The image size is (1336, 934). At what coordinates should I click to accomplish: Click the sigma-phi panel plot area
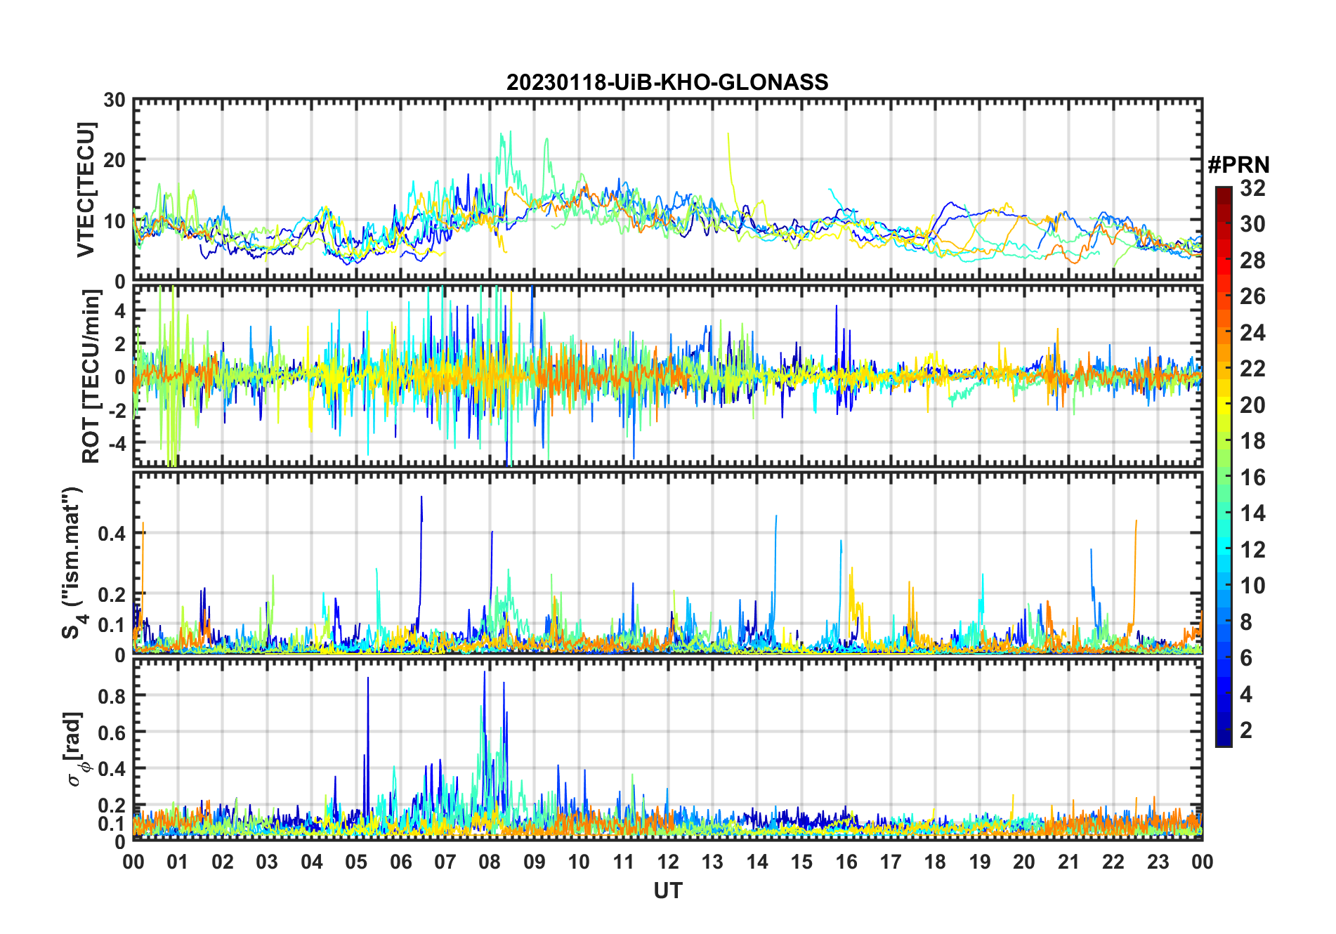(x=667, y=749)
